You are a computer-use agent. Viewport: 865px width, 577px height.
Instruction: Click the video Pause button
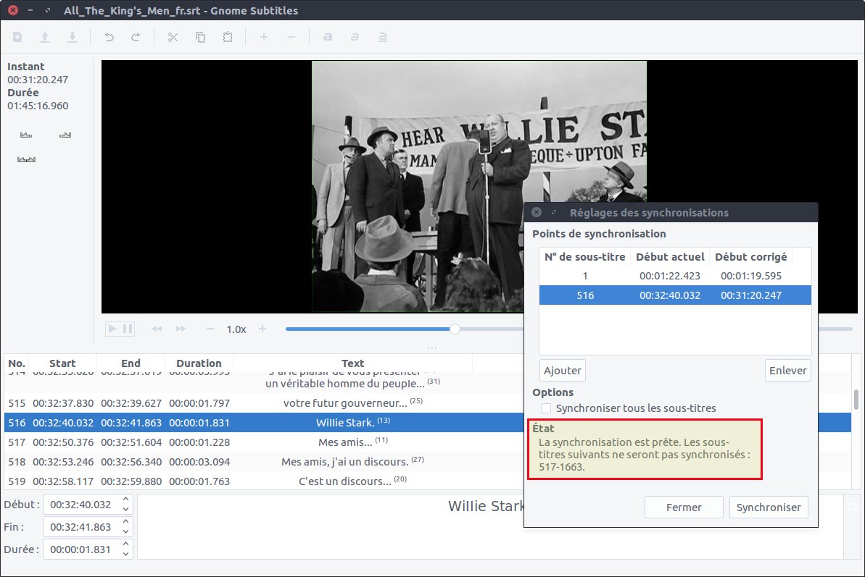click(x=128, y=329)
